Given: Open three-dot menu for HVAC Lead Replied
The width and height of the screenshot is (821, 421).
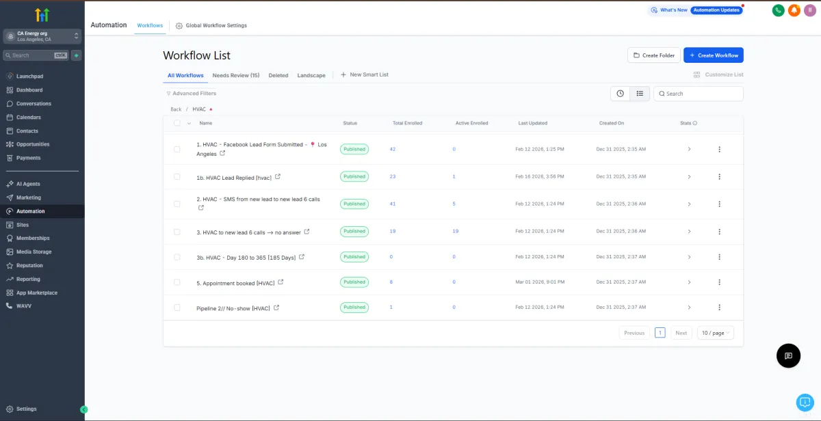Looking at the screenshot, I should [719, 177].
